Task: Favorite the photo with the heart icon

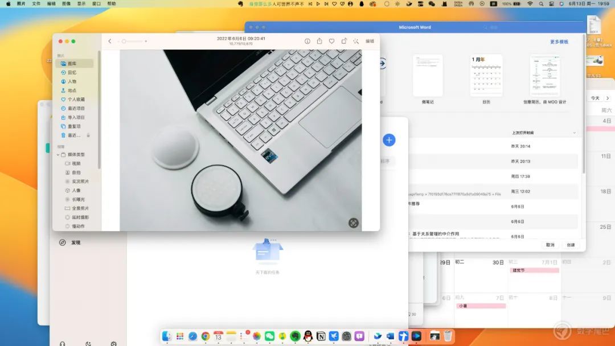Action: pyautogui.click(x=332, y=41)
